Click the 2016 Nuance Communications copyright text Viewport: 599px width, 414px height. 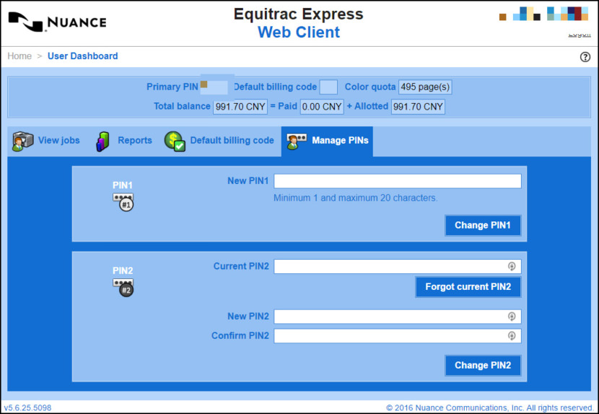tap(489, 408)
